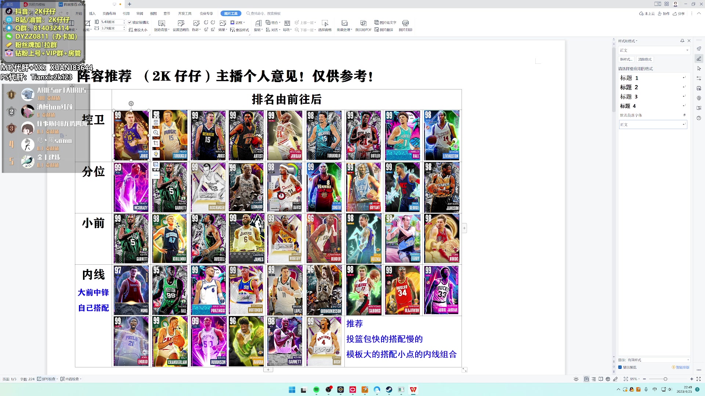Apply the 标题 1 style
Viewport: 705px width, 396px height.
652,78
